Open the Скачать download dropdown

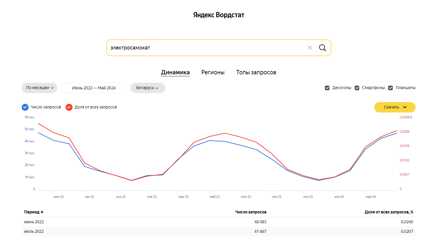point(395,107)
